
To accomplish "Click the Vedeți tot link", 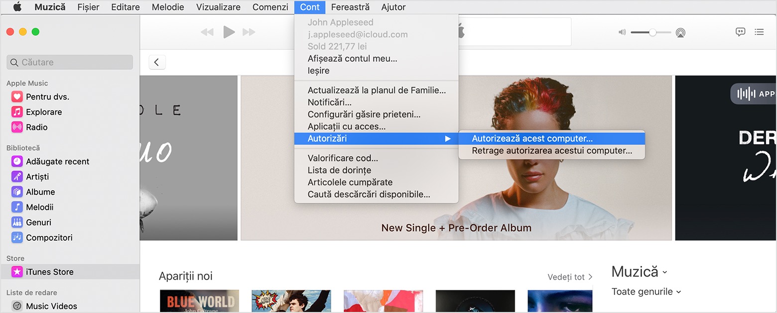I will pos(570,277).
